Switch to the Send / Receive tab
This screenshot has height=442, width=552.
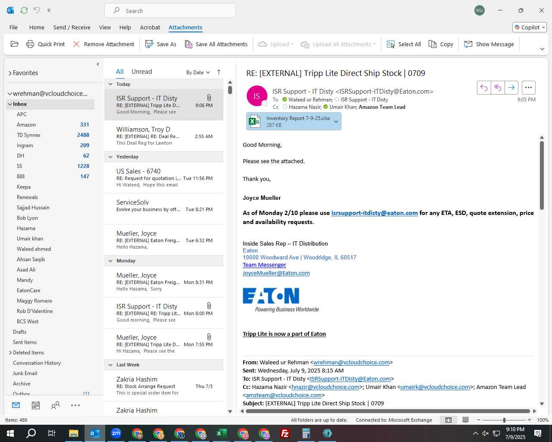click(72, 27)
